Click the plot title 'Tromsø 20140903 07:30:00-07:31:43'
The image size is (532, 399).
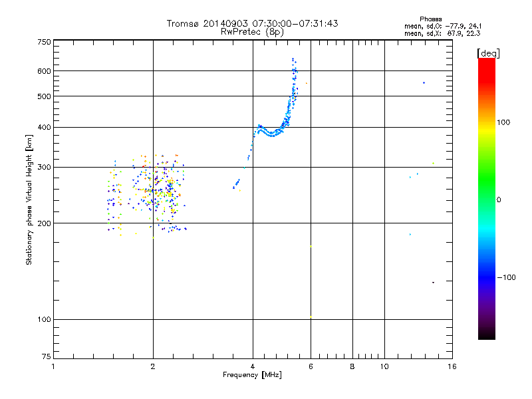(x=253, y=23)
